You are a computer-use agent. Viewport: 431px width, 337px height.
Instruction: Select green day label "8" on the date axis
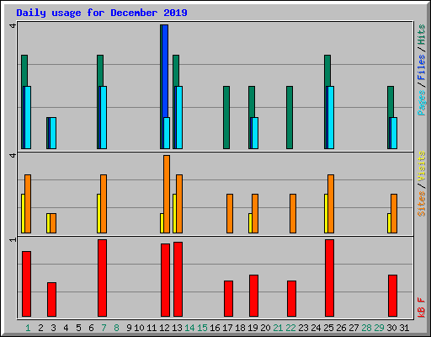[116, 328]
